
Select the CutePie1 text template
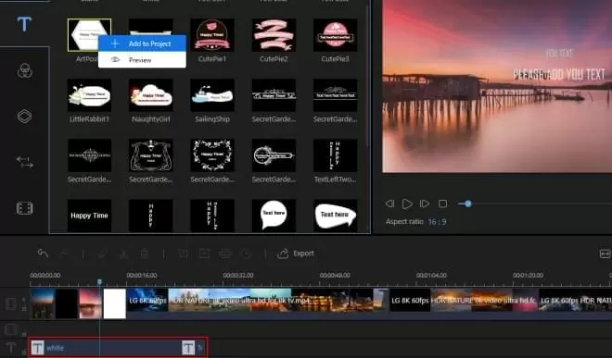212,35
